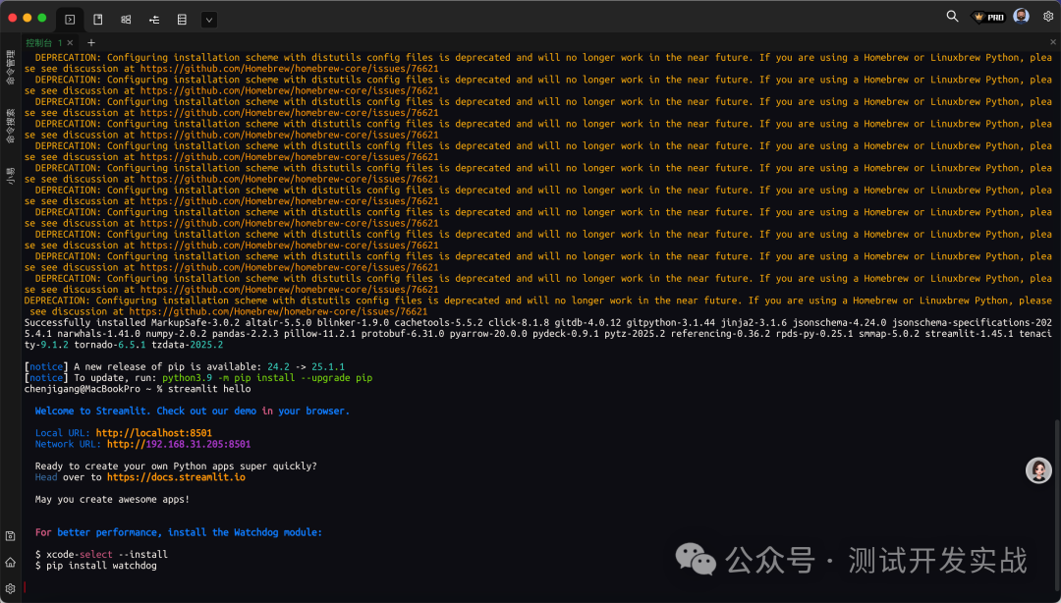Click the + button to open a new tab
This screenshot has height=603, width=1061.
[x=90, y=42]
